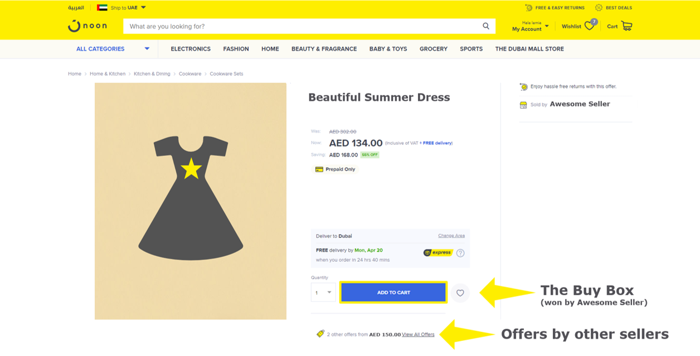Add dress to wishlist with heart button
The height and width of the screenshot is (356, 700).
tap(460, 292)
